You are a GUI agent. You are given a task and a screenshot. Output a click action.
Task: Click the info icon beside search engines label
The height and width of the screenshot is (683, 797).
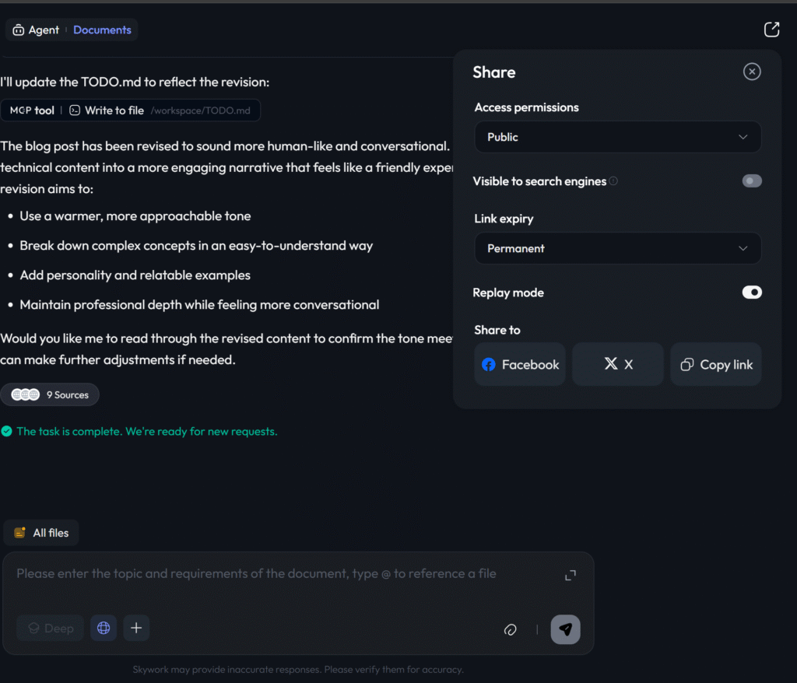613,181
